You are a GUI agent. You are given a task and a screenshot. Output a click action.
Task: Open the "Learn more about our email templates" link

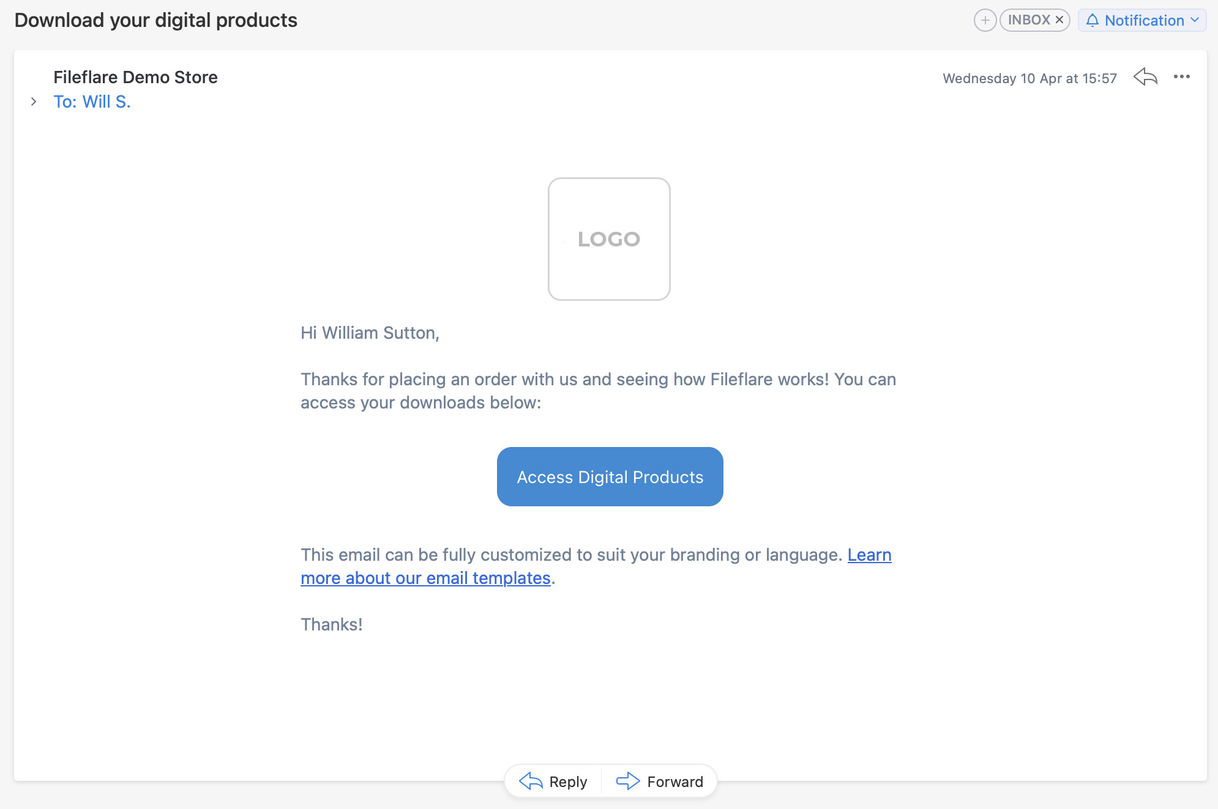(425, 578)
